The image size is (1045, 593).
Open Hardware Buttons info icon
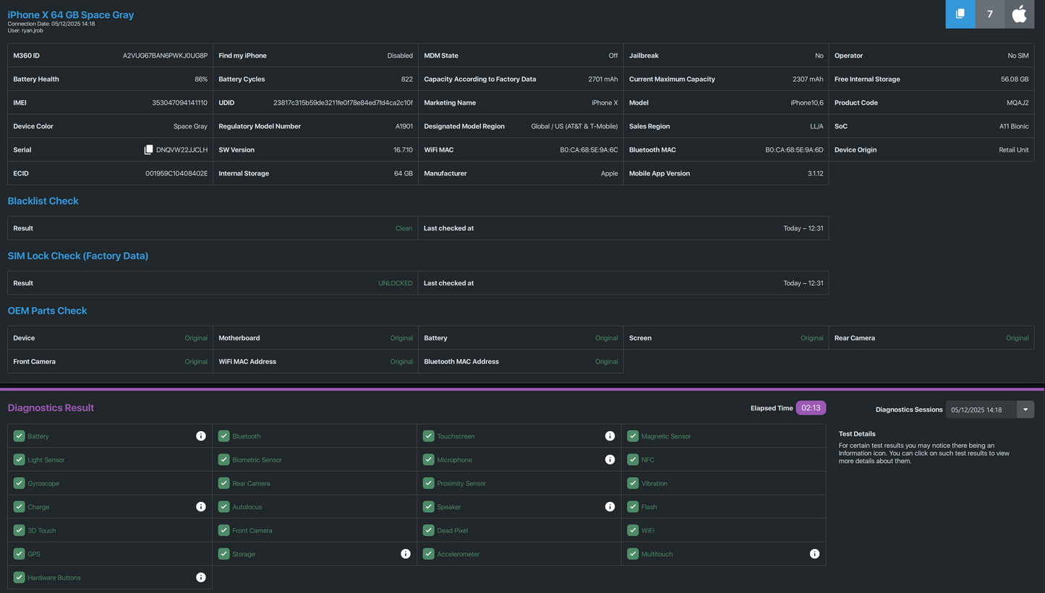(201, 578)
